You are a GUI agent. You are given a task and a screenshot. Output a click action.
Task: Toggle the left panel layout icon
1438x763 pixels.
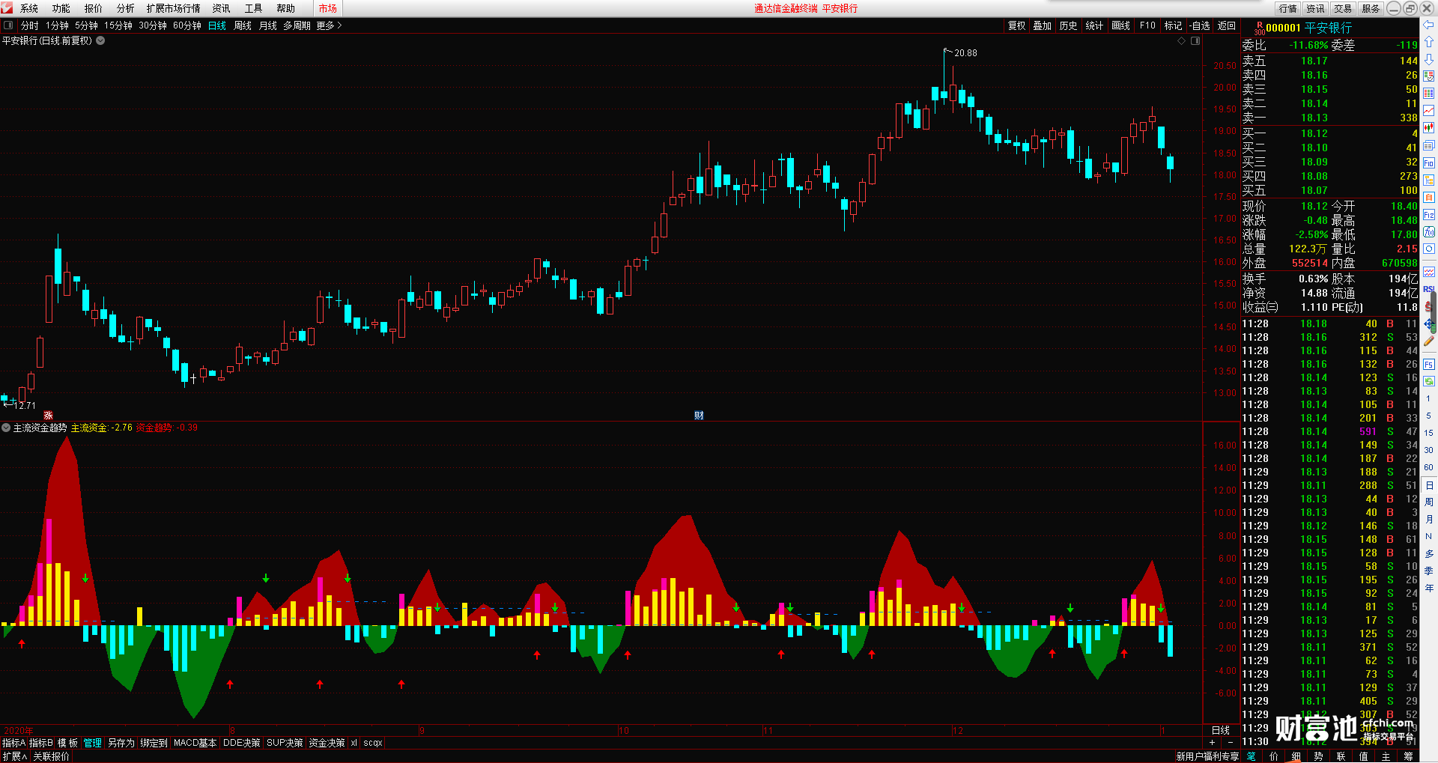[8, 25]
